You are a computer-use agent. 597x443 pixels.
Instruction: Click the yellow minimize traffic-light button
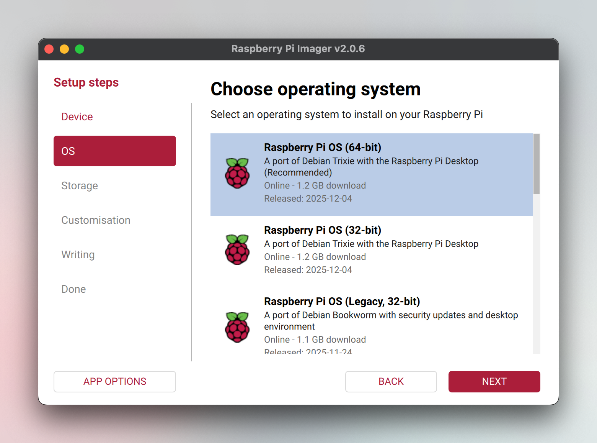[64, 49]
